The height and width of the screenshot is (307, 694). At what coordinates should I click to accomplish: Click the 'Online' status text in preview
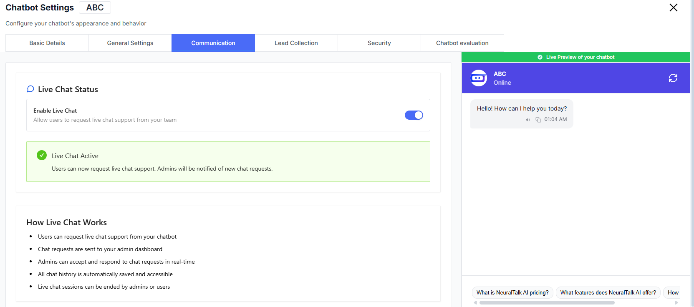[x=502, y=83]
